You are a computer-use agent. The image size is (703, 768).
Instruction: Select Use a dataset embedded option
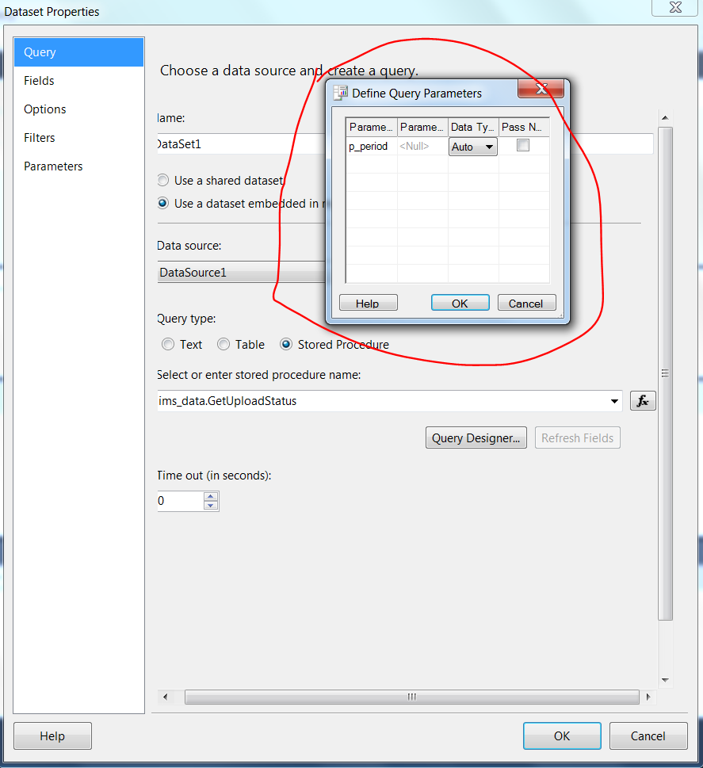(x=163, y=203)
